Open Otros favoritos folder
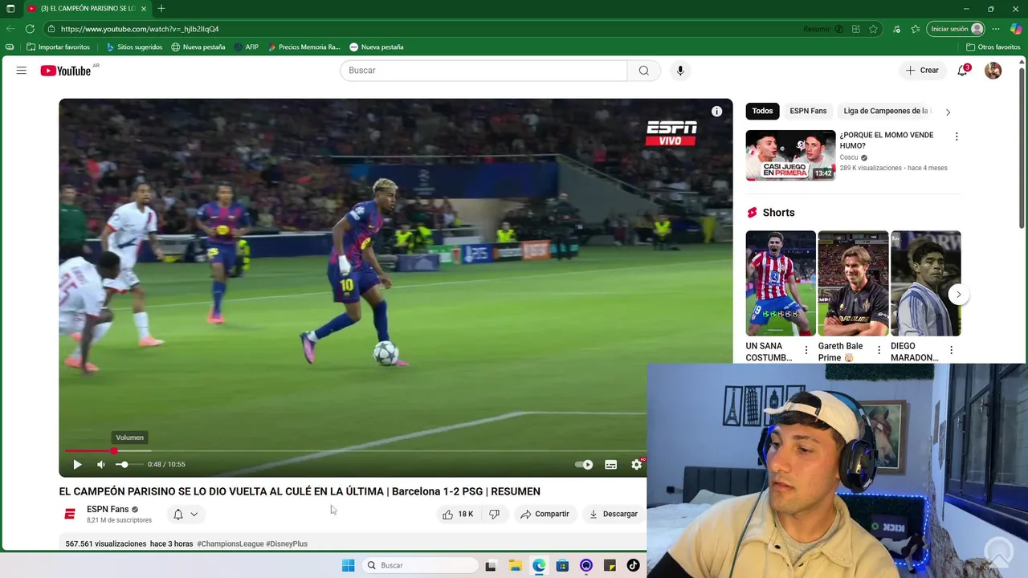The image size is (1028, 578). (993, 47)
